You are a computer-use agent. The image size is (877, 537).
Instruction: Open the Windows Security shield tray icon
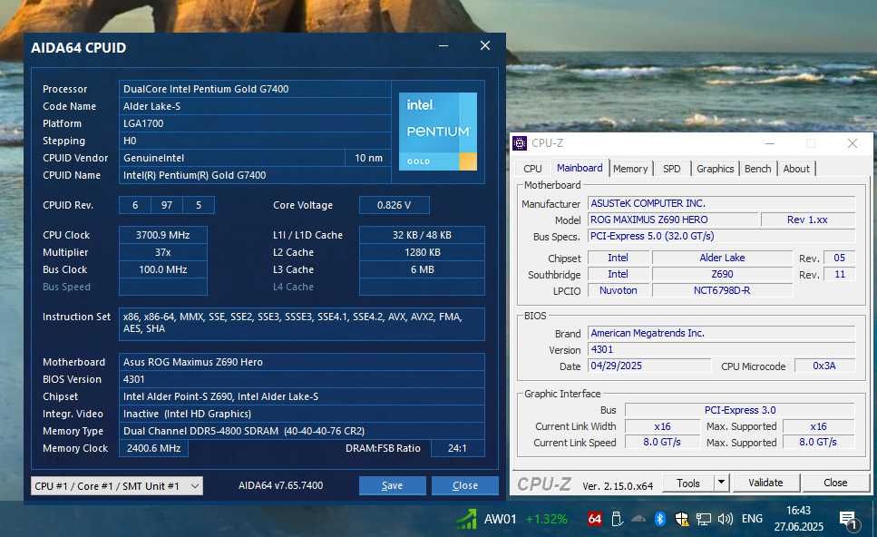pos(681,519)
